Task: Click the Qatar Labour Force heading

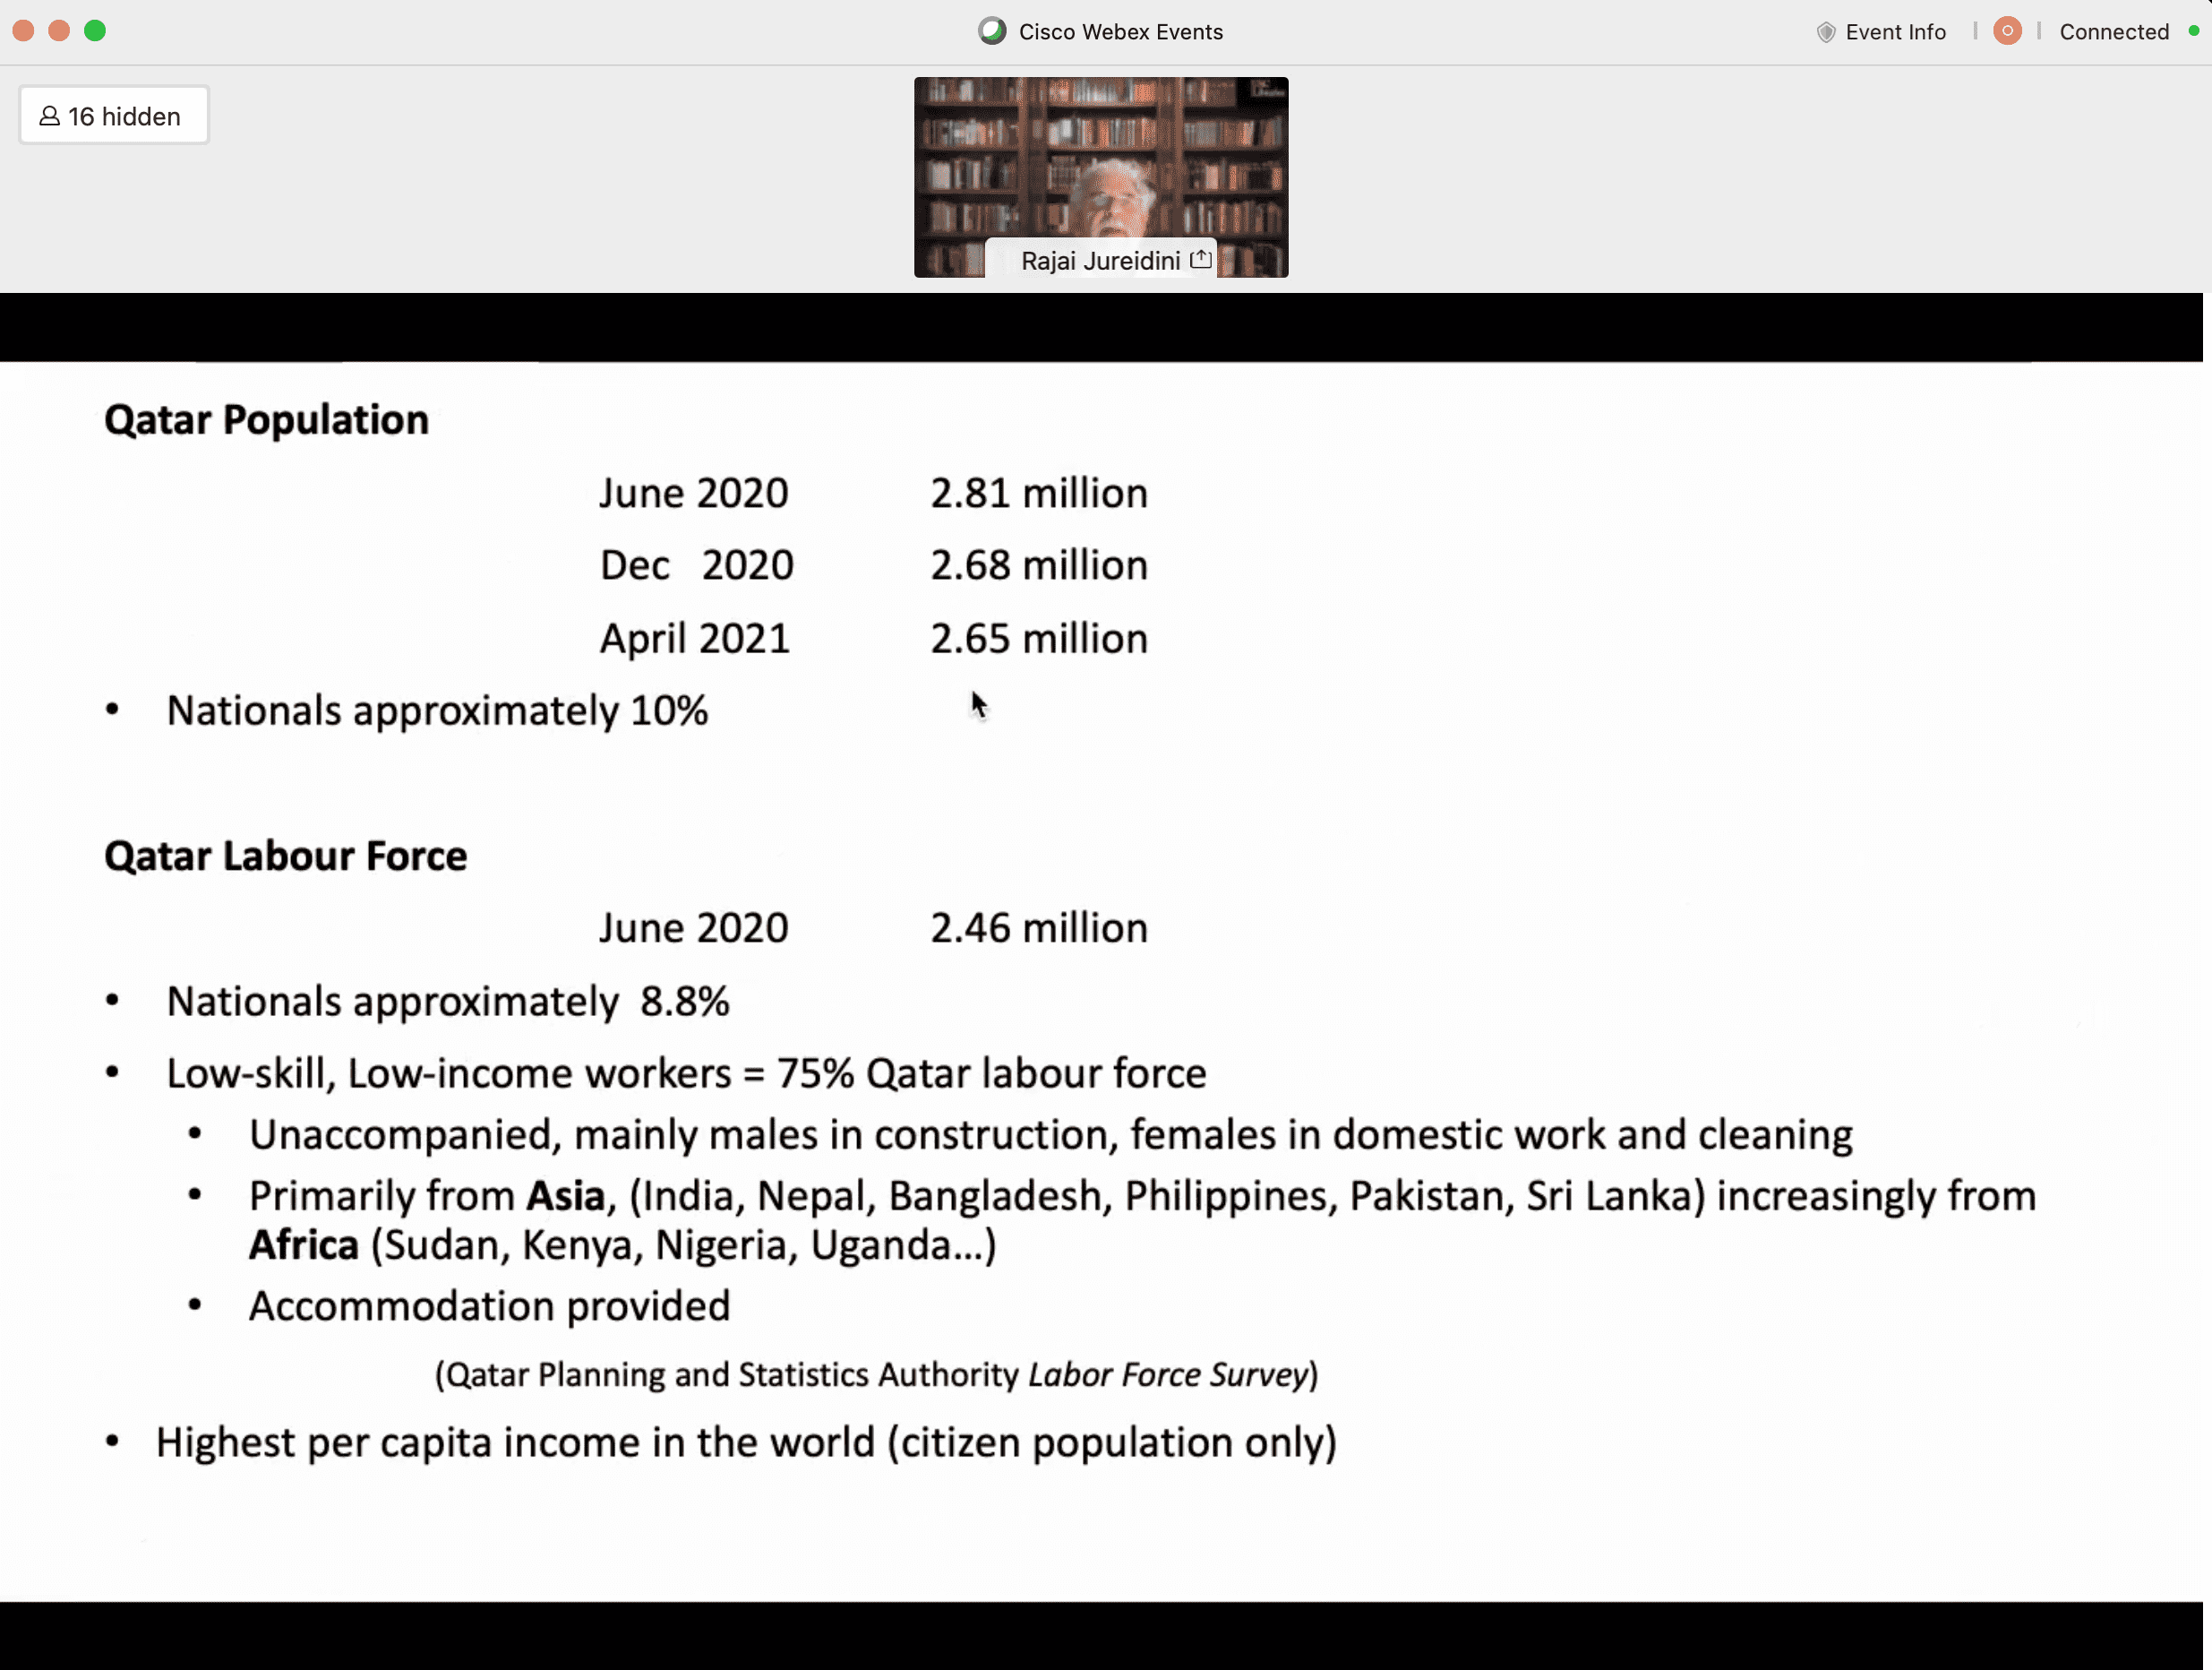Action: click(286, 857)
